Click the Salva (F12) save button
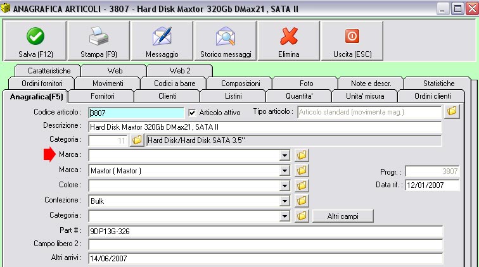The width and height of the screenshot is (479, 267). pos(35,42)
